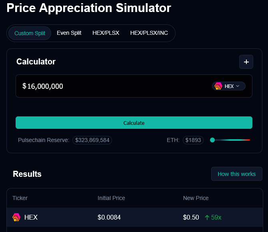The width and height of the screenshot is (268, 232).
Task: Choose the HEX/PLSX/INC tab
Action: pyautogui.click(x=149, y=33)
